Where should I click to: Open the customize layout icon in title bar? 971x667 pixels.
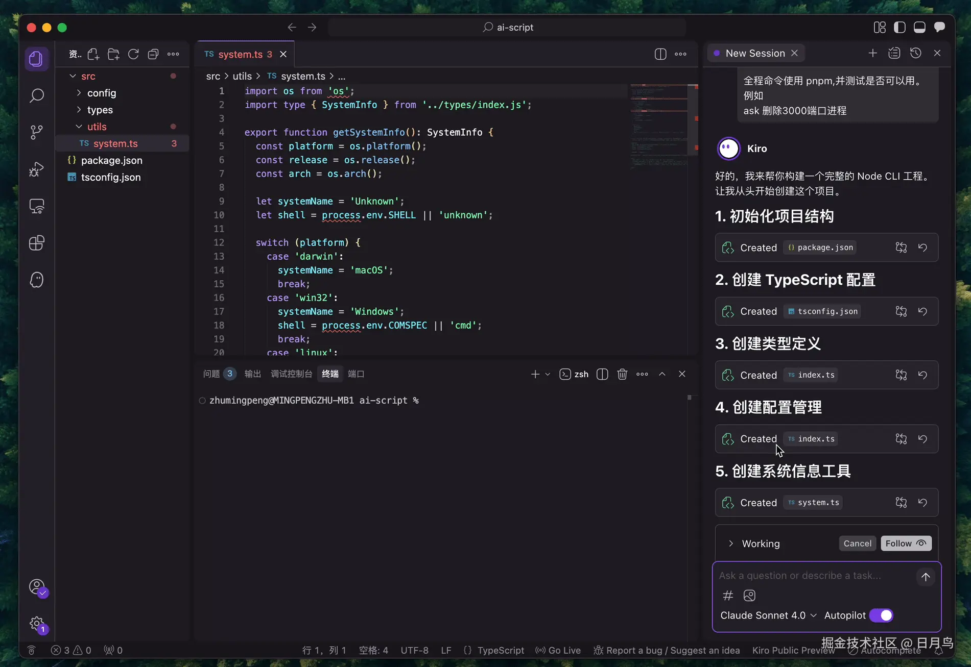tap(880, 27)
